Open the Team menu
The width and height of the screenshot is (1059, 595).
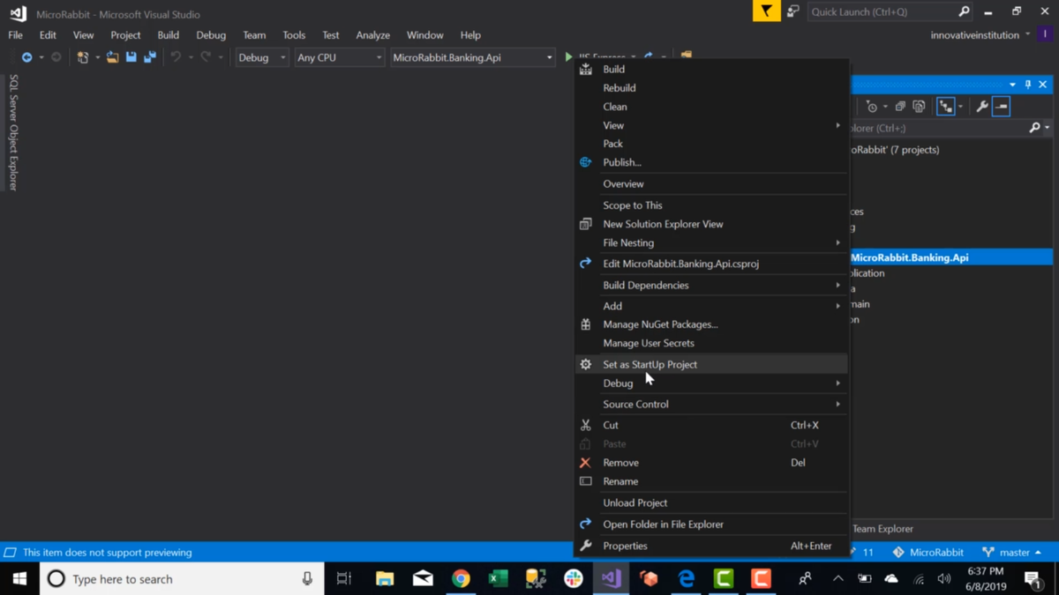click(x=254, y=35)
